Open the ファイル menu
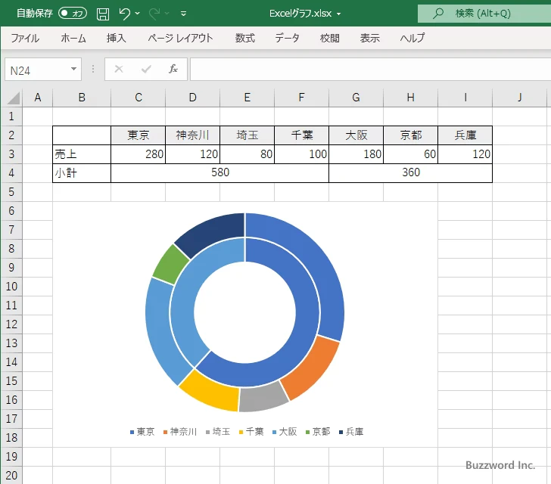Screen dimensions: 551x484 pos(25,38)
